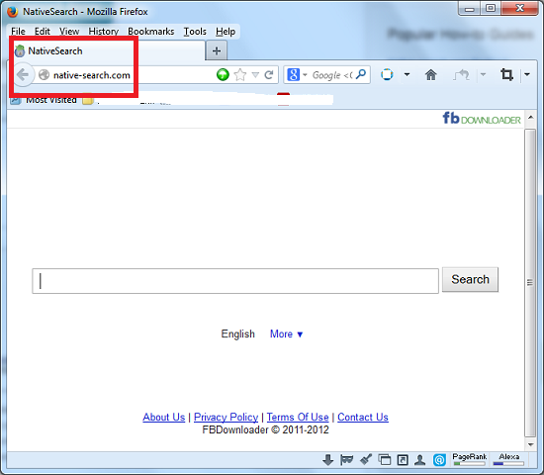Click the download arrow icon in status bar
This screenshot has height=475, width=544.
tap(327, 460)
